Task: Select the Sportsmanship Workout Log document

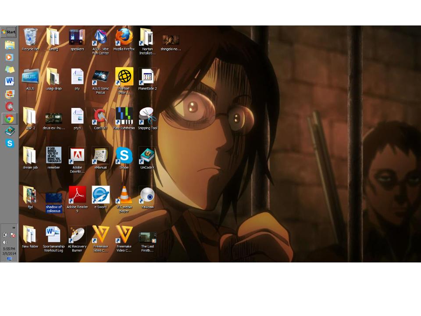Action: pyautogui.click(x=54, y=239)
